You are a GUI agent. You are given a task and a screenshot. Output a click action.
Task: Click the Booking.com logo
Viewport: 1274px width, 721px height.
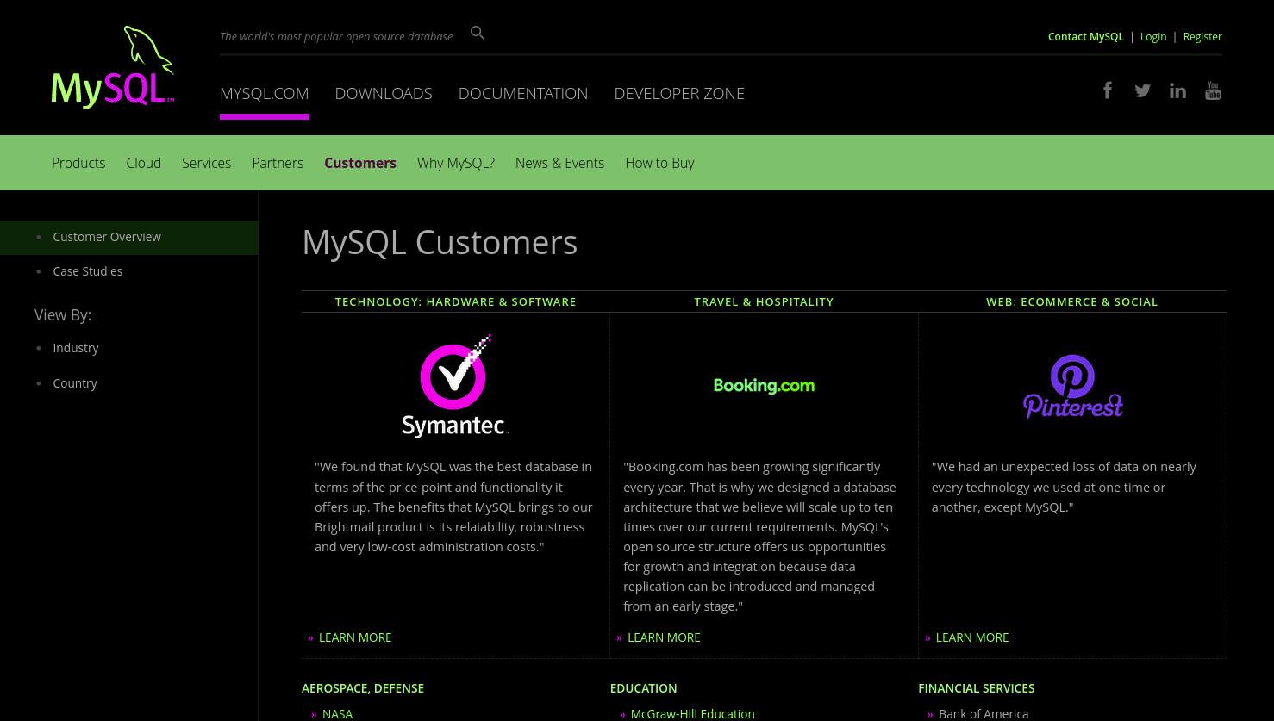[764, 386]
